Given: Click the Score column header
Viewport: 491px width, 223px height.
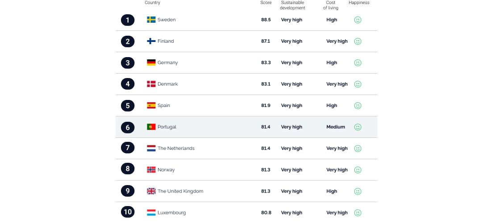Looking at the screenshot, I should pyautogui.click(x=266, y=3).
